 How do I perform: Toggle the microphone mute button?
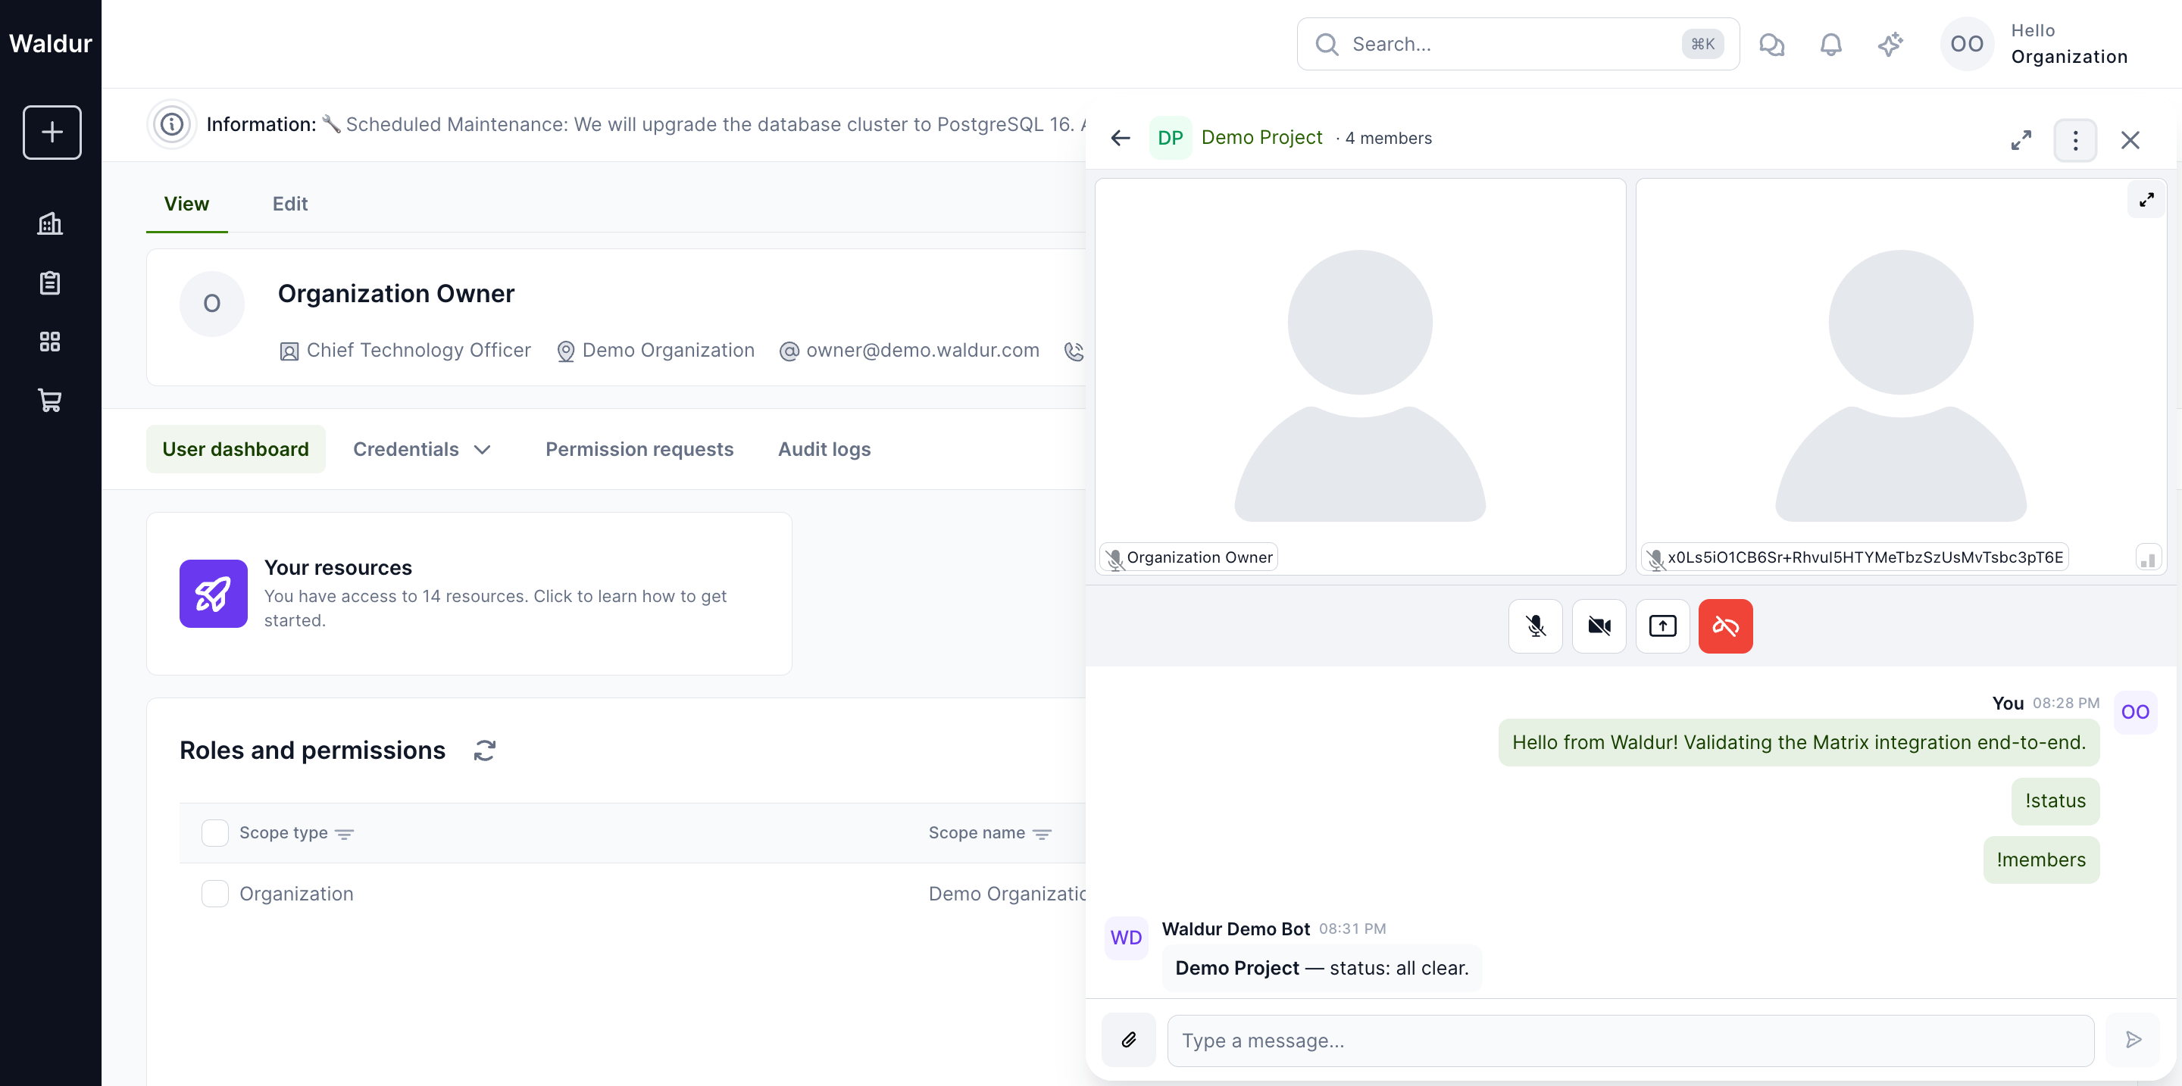click(1536, 626)
